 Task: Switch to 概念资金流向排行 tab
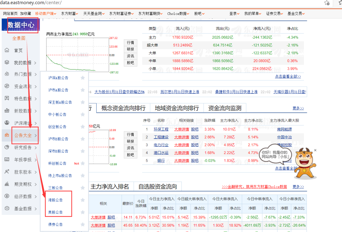pos(123,108)
